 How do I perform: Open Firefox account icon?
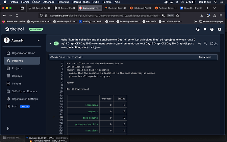[208, 15]
